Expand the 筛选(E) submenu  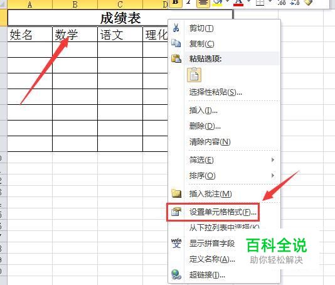click(225, 160)
